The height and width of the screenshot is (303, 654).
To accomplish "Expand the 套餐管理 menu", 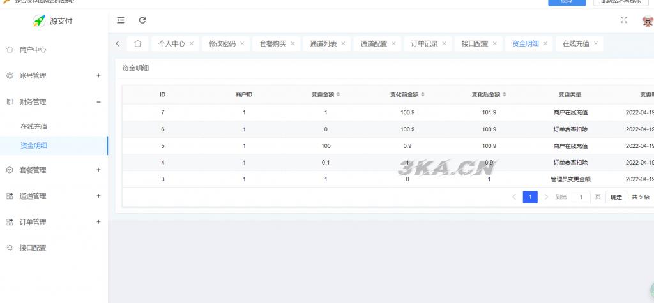I will [98, 170].
